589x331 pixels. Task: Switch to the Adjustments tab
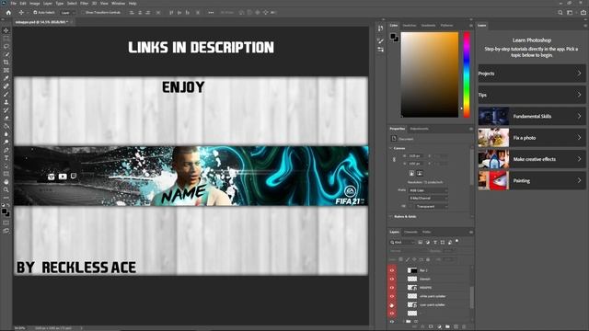[x=420, y=129]
